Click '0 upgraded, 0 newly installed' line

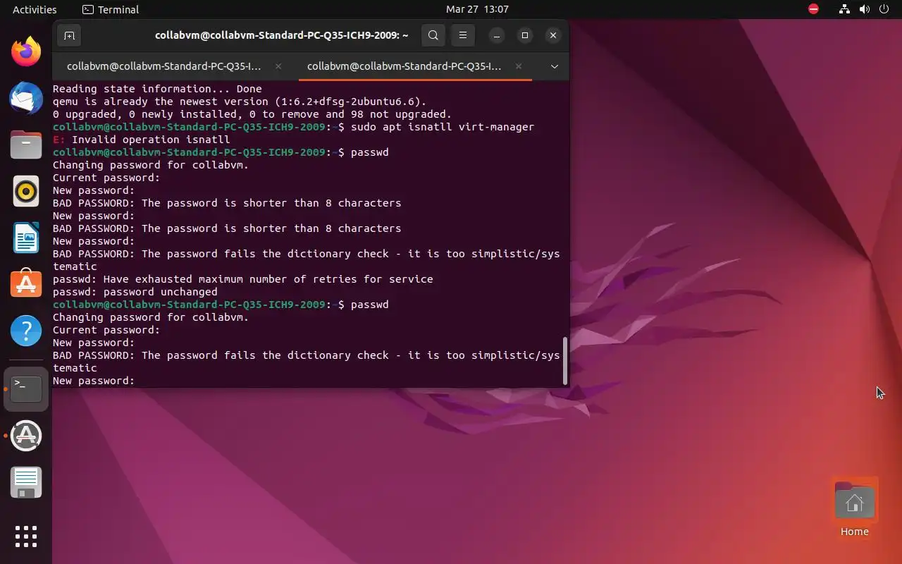[x=252, y=114]
